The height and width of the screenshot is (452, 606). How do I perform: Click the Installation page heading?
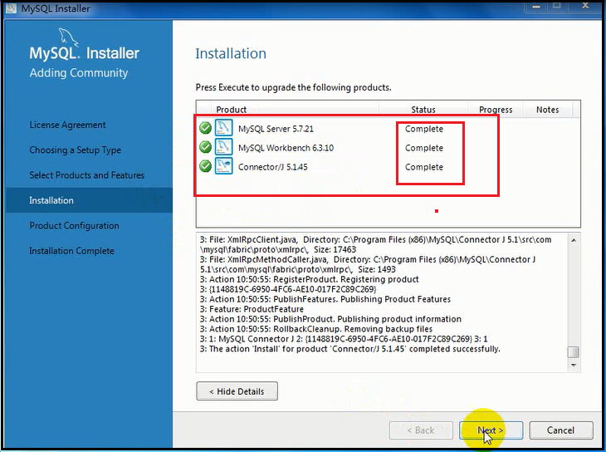pos(231,53)
